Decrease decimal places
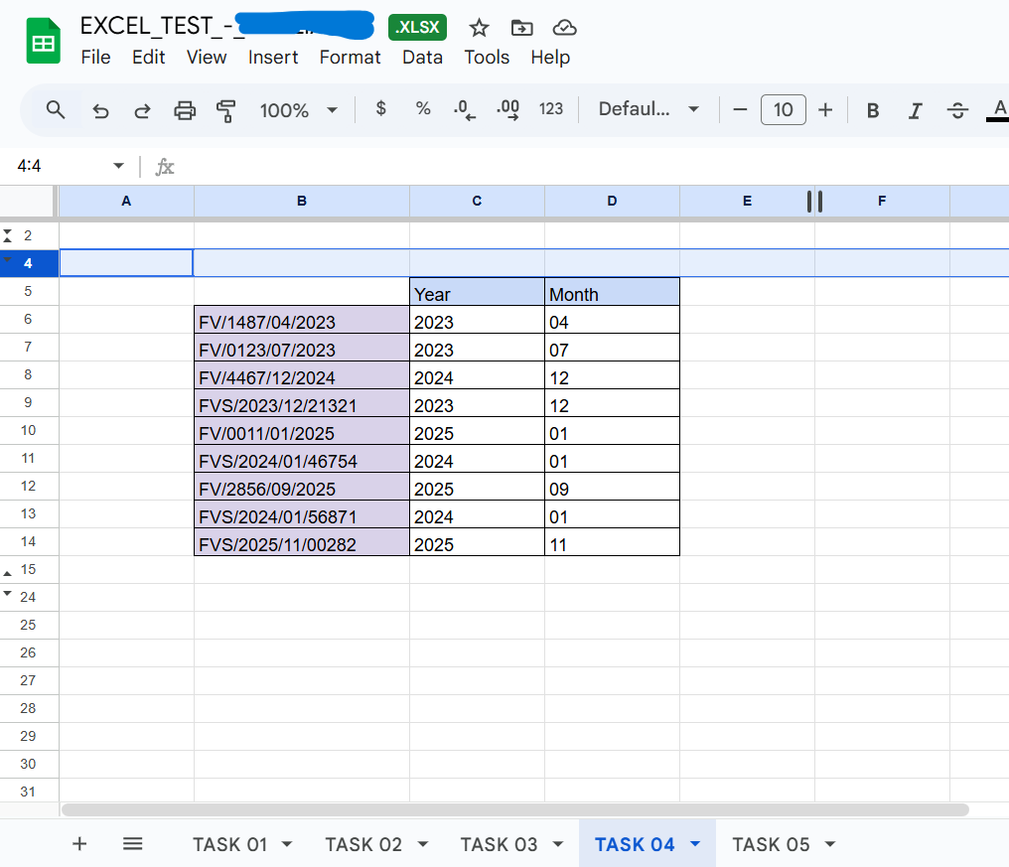The height and width of the screenshot is (867, 1009). pos(465,110)
